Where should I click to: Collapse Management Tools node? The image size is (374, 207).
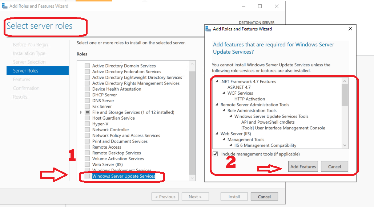pos(224,140)
